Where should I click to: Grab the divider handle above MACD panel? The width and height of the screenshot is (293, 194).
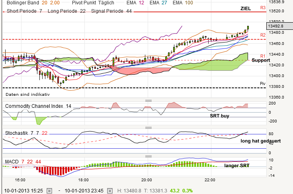coord(148,156)
